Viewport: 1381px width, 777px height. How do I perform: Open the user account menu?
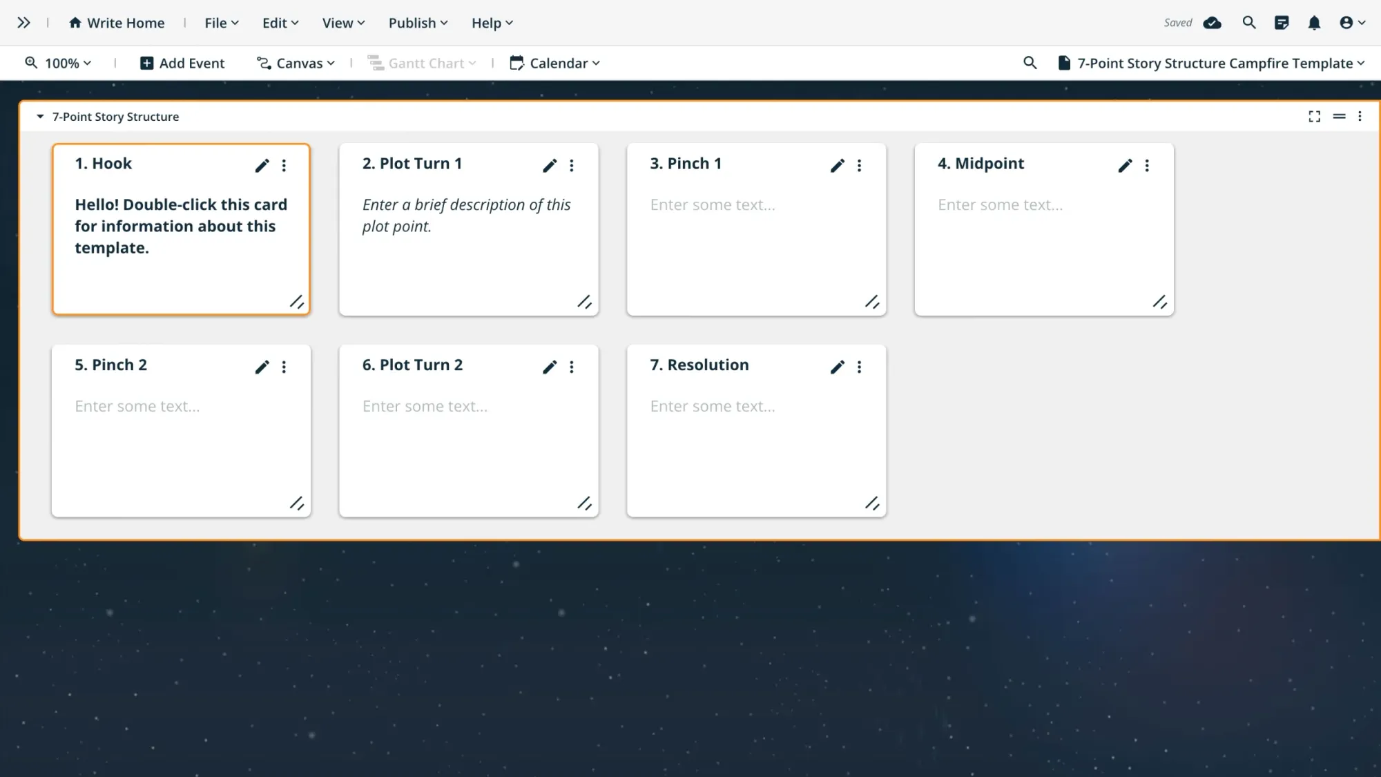[x=1352, y=23]
